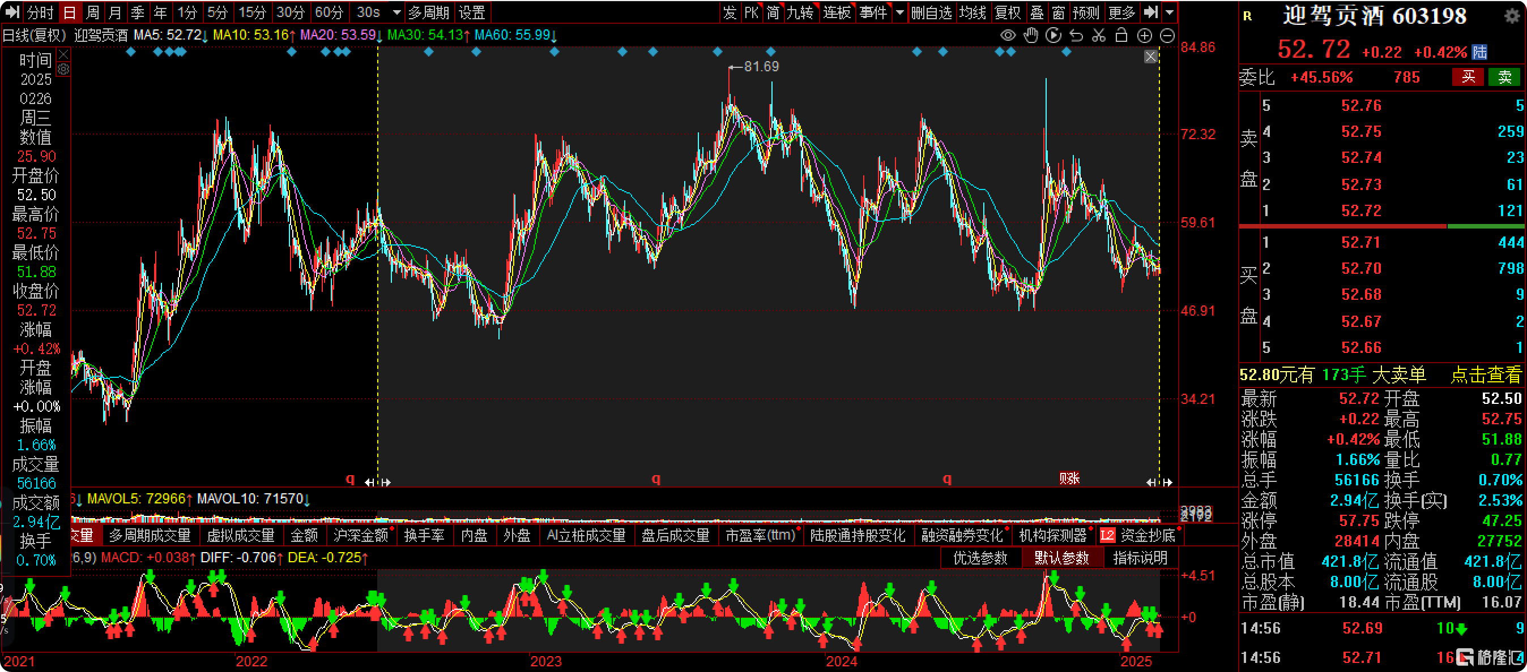Expand the 30s period dropdown arrow
The image size is (1527, 672).
click(x=396, y=12)
